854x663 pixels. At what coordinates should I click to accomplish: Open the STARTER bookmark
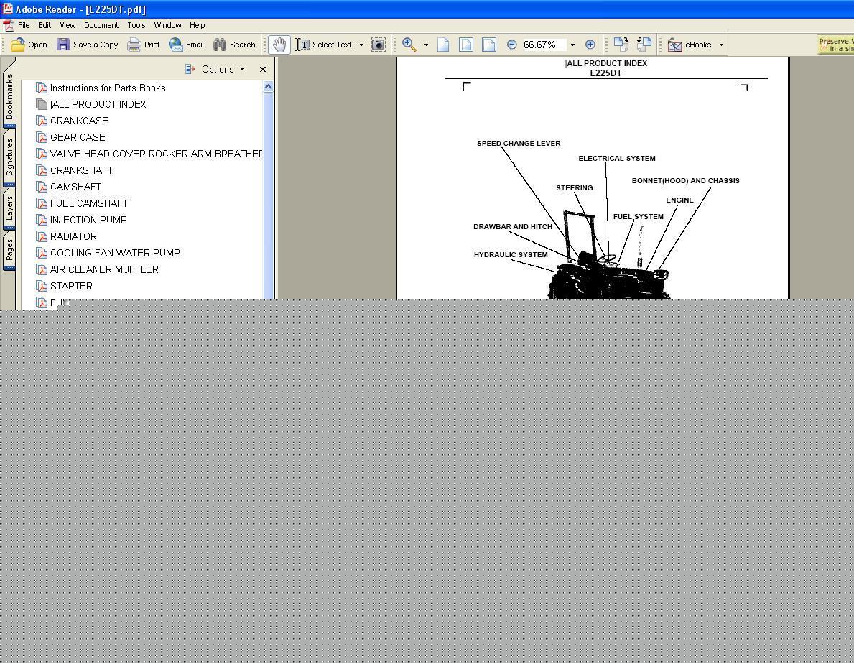point(71,286)
